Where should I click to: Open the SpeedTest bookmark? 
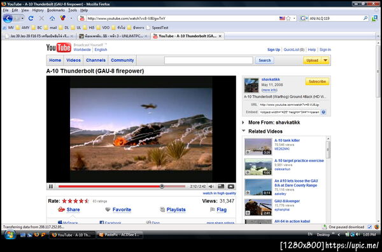coord(157,27)
